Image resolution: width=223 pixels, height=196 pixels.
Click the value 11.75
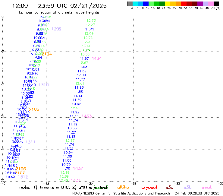tap(65, 169)
